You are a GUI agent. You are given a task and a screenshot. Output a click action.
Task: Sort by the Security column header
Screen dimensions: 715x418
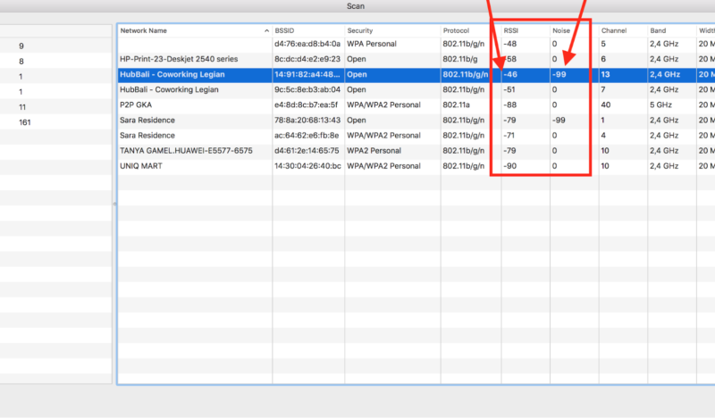pyautogui.click(x=392, y=30)
